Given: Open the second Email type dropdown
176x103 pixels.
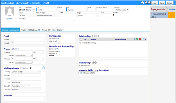Looking at the screenshot, I should [9, 43].
